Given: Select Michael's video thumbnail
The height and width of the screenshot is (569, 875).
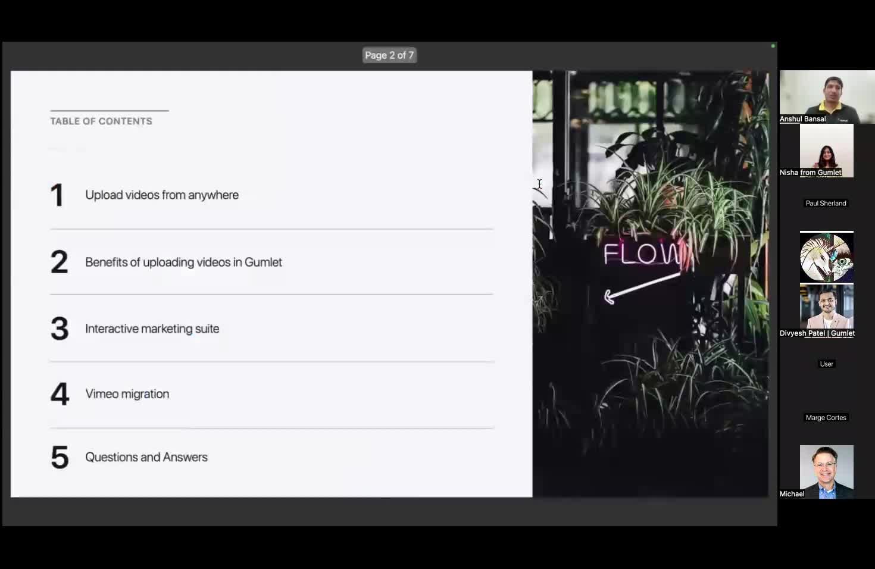Looking at the screenshot, I should pyautogui.click(x=826, y=472).
